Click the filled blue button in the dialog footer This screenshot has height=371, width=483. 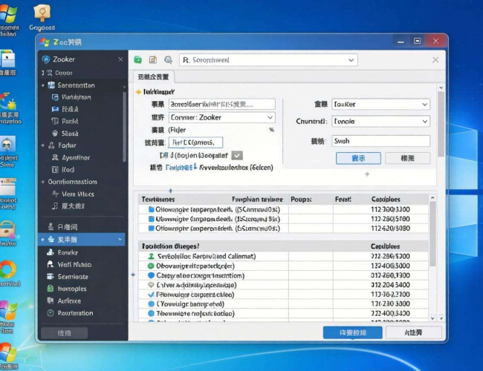pos(353,332)
